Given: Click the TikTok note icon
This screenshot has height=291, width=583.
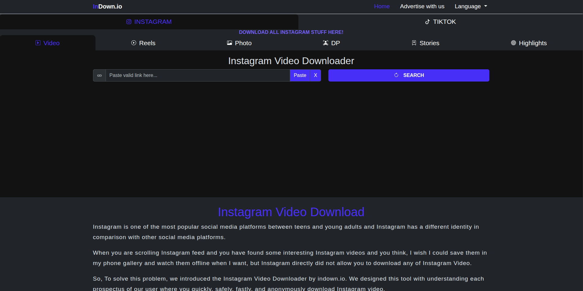Looking at the screenshot, I should point(428,22).
